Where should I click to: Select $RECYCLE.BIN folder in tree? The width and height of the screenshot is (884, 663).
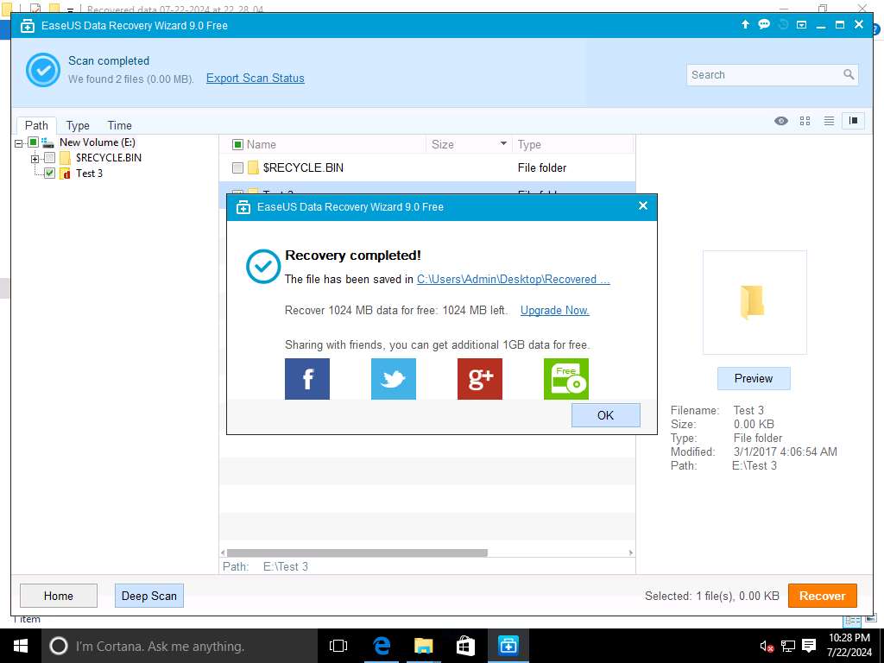click(x=108, y=158)
